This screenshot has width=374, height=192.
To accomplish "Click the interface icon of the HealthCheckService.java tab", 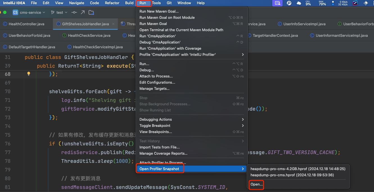I will click(x=64, y=35).
